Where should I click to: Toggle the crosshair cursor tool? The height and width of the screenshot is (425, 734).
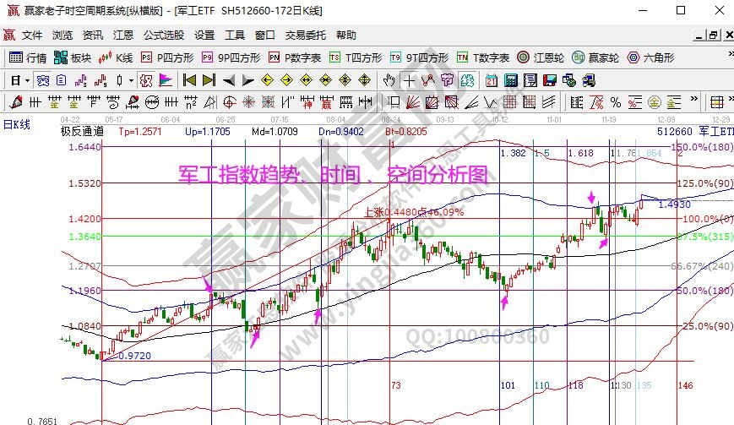[409, 80]
